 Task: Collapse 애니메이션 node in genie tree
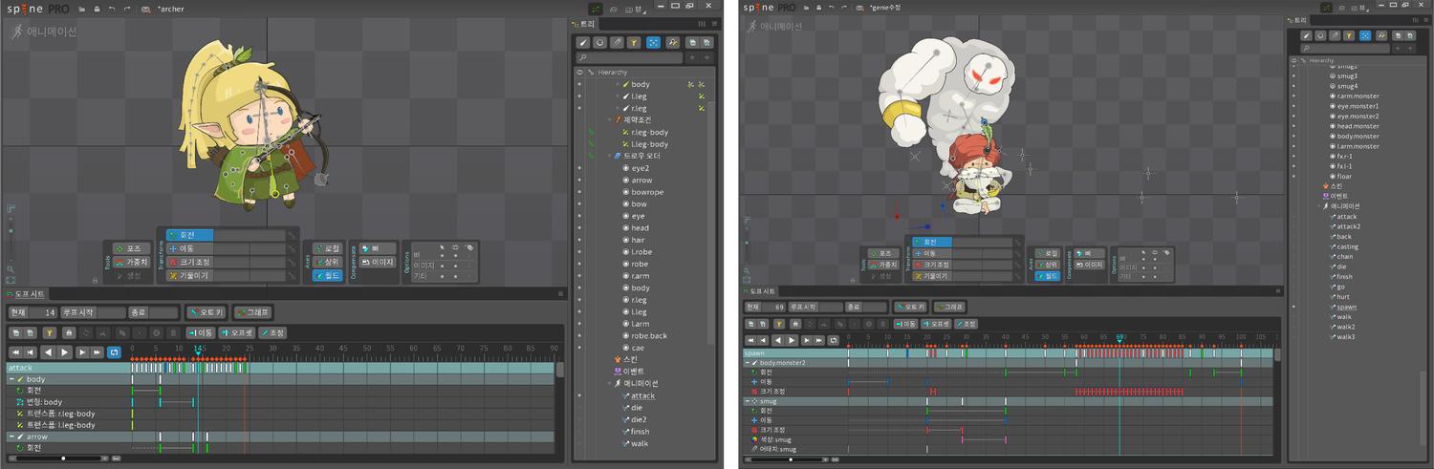[1317, 205]
